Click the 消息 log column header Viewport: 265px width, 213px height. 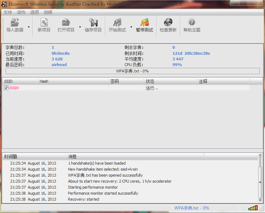pos(135,156)
